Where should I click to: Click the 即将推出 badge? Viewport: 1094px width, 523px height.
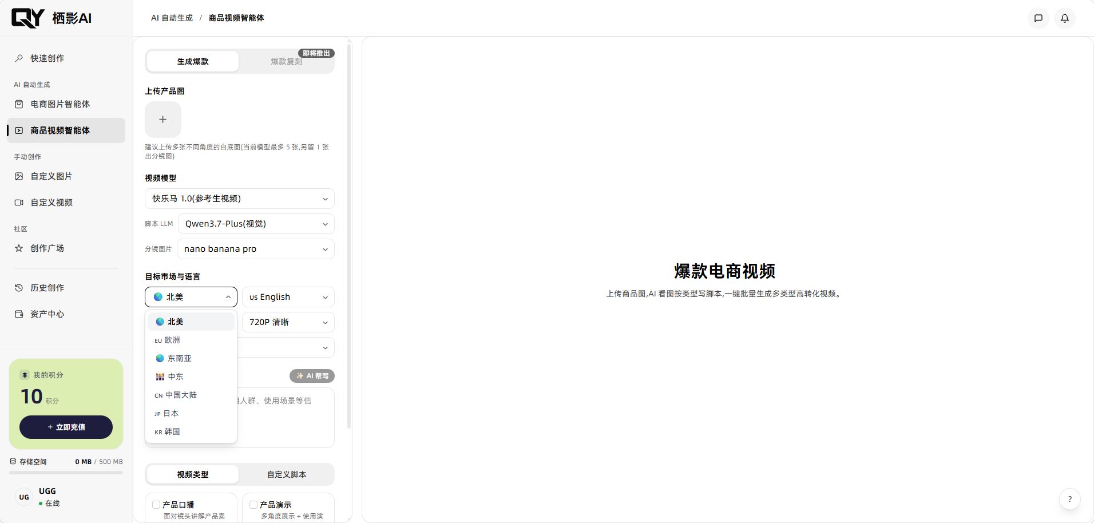316,53
